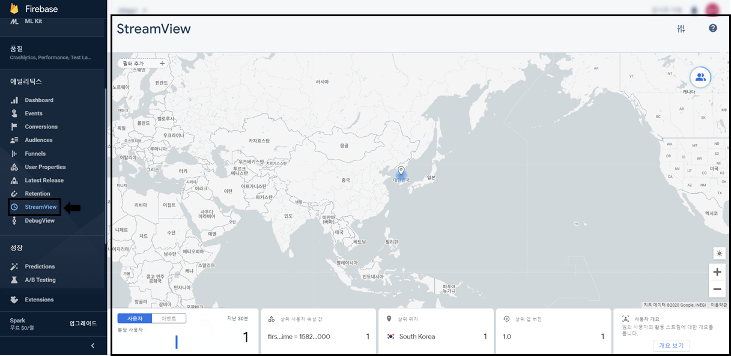Collapse the sidebar with the chevron
Viewport: 731px width, 356px height.
click(x=93, y=346)
